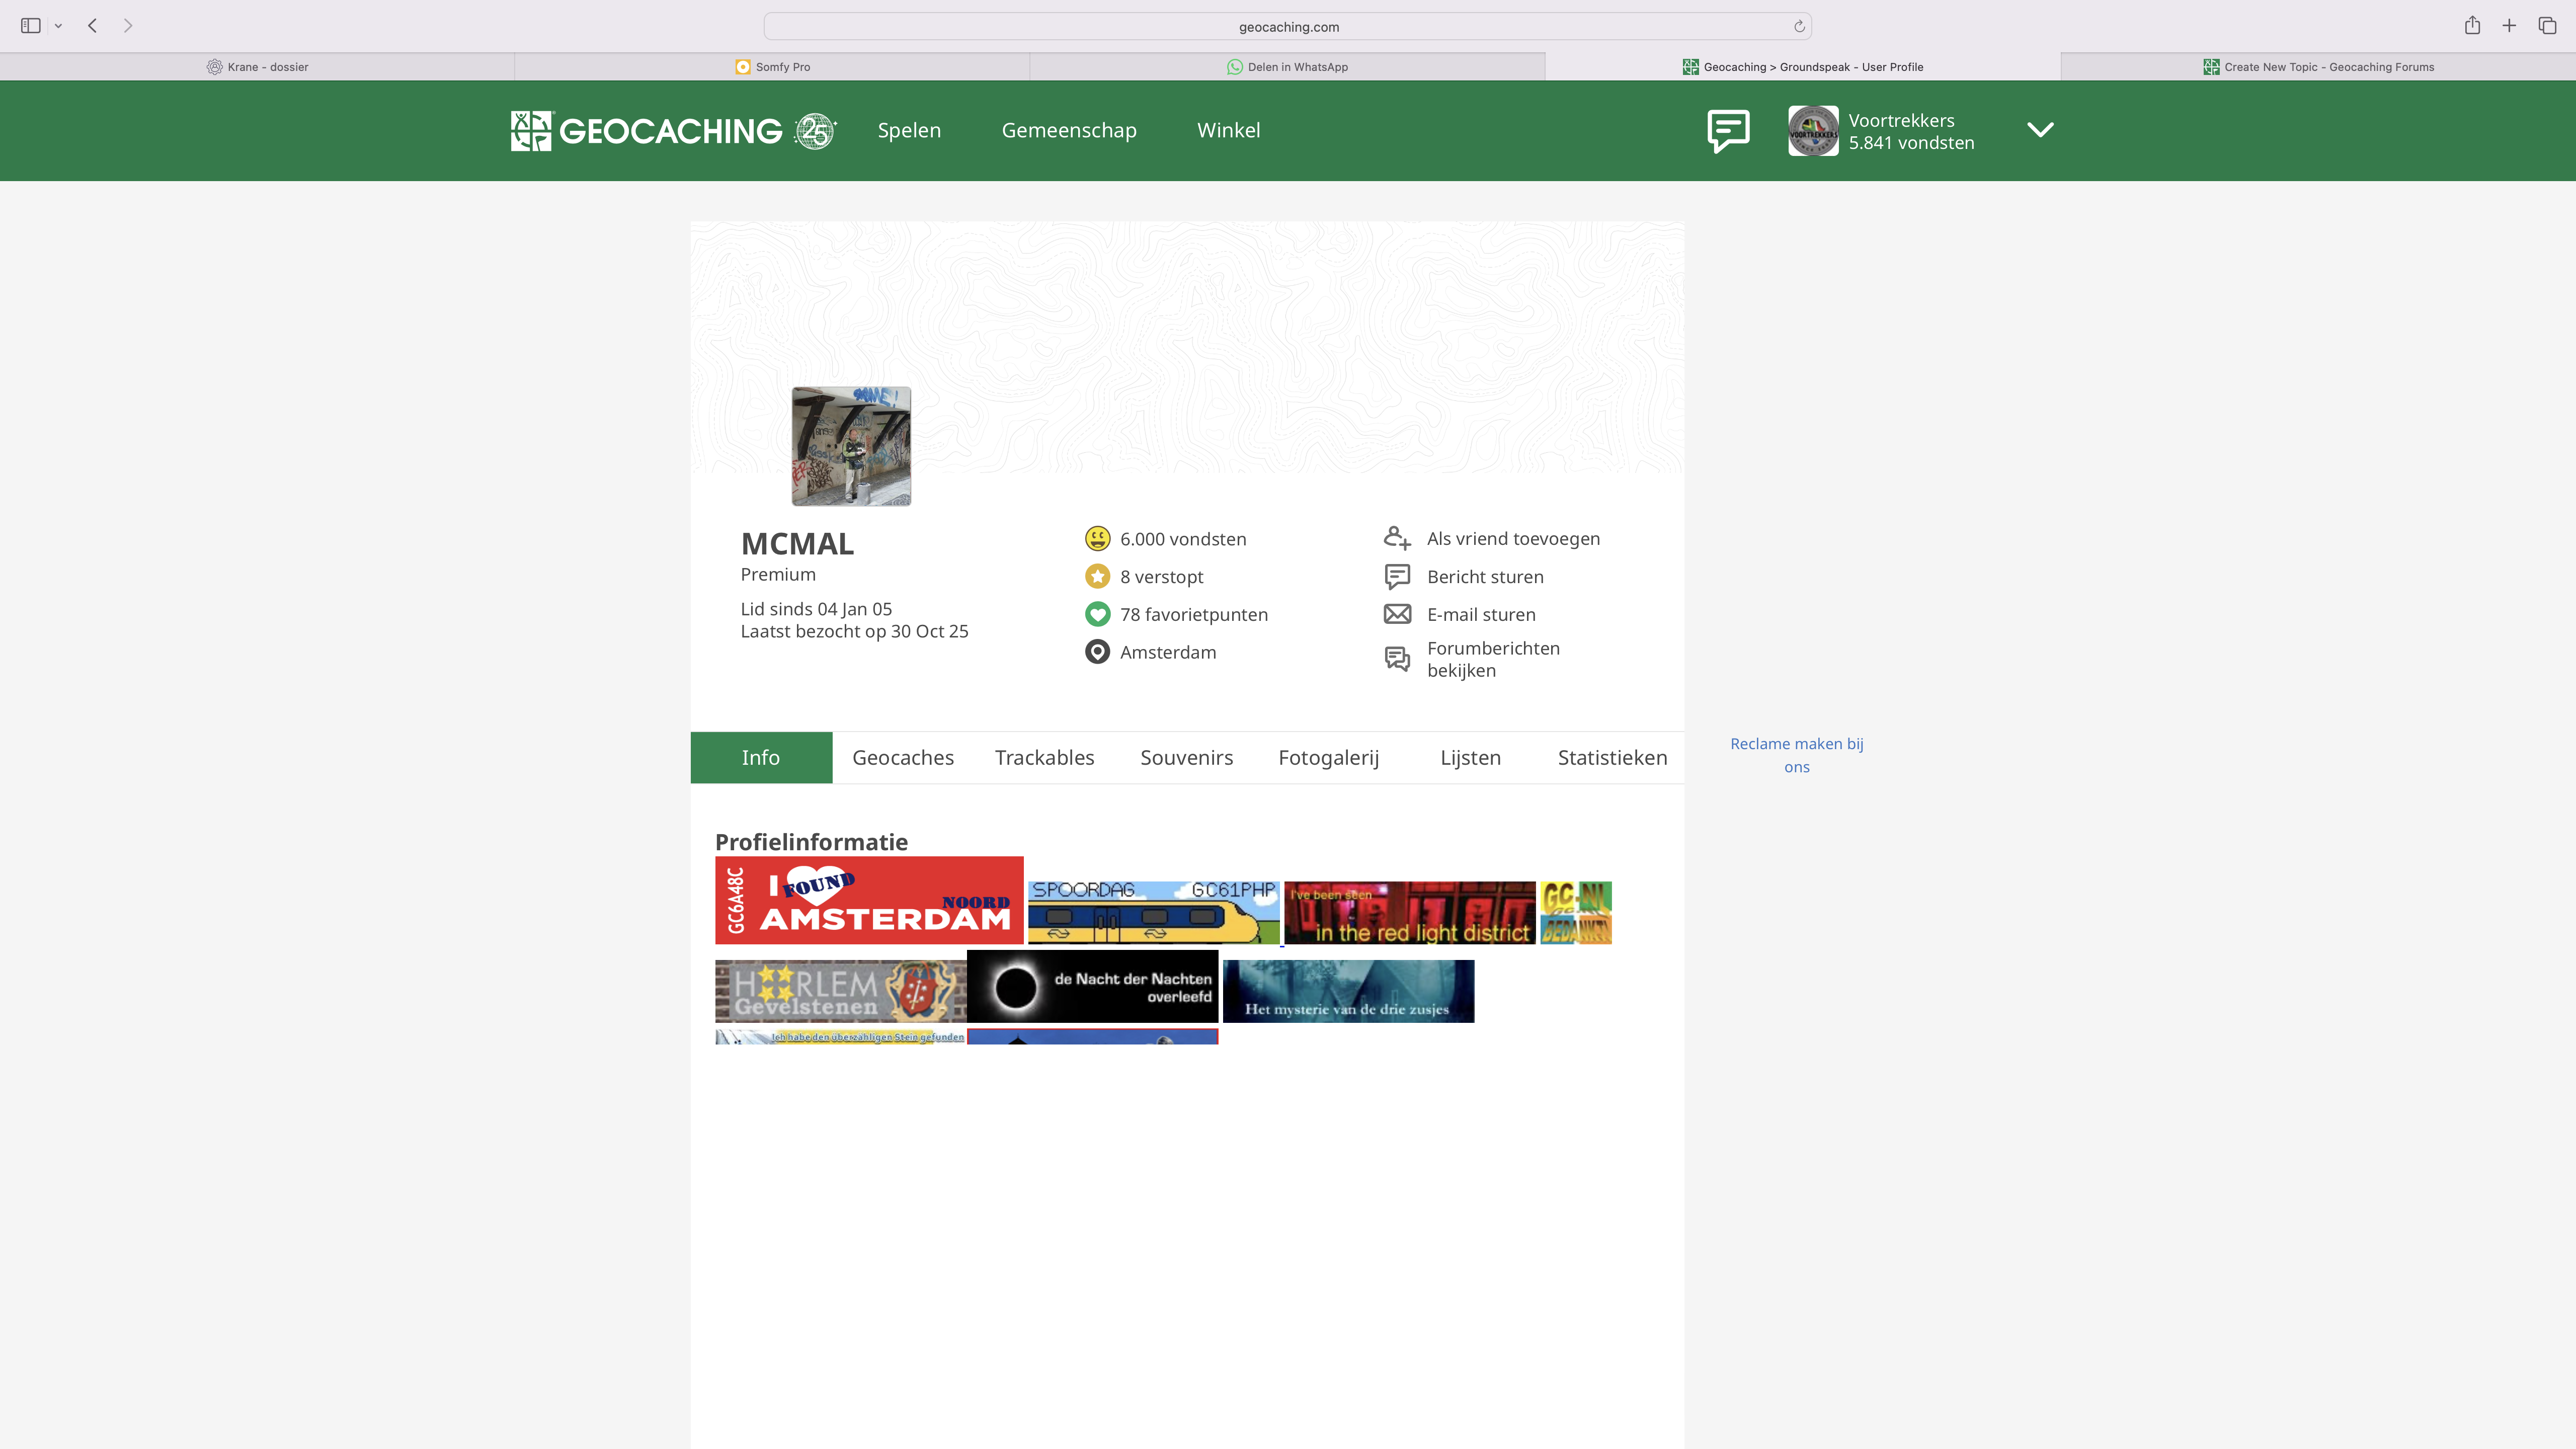Click the add-friend person icon

click(1397, 538)
